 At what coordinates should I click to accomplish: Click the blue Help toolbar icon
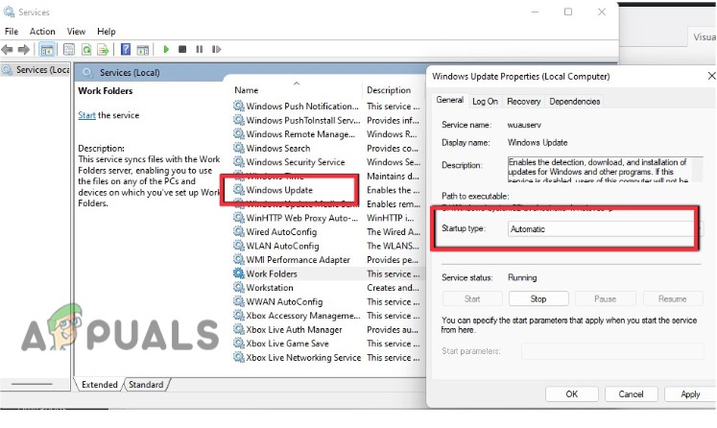[x=126, y=49]
